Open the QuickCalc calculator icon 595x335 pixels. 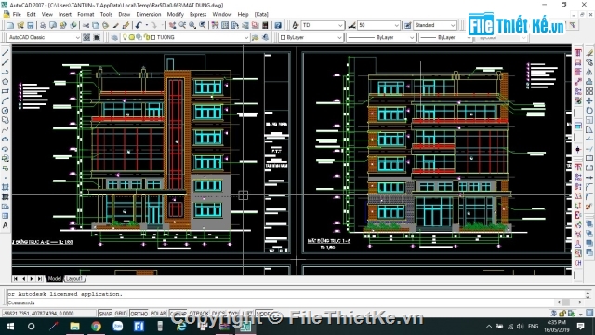[x=265, y=25]
